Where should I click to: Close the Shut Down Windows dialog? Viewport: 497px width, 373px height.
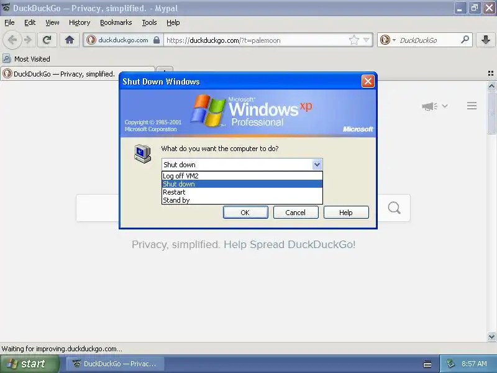(x=368, y=81)
